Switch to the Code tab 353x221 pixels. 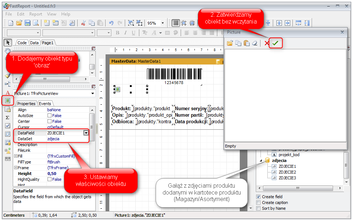22,43
